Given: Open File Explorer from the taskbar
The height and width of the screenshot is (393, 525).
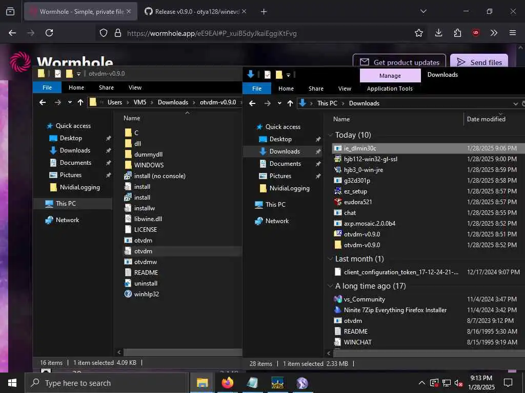Looking at the screenshot, I should tap(202, 383).
